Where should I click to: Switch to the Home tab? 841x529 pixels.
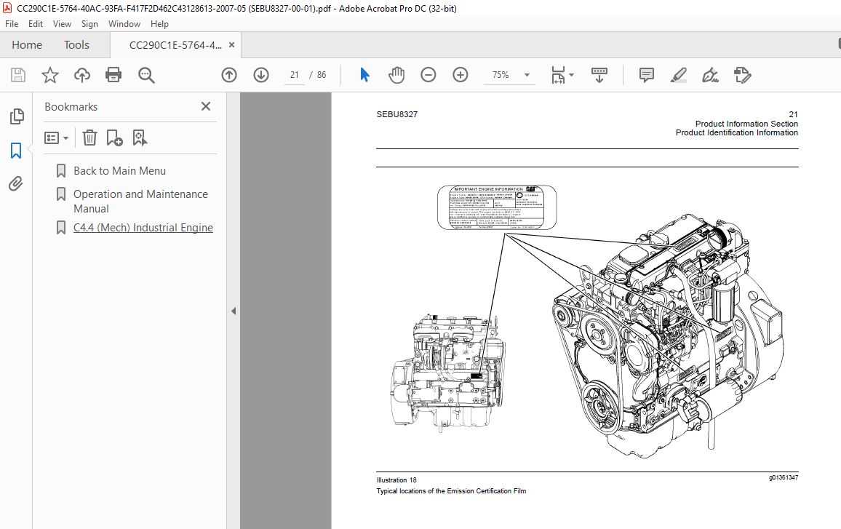(x=27, y=45)
